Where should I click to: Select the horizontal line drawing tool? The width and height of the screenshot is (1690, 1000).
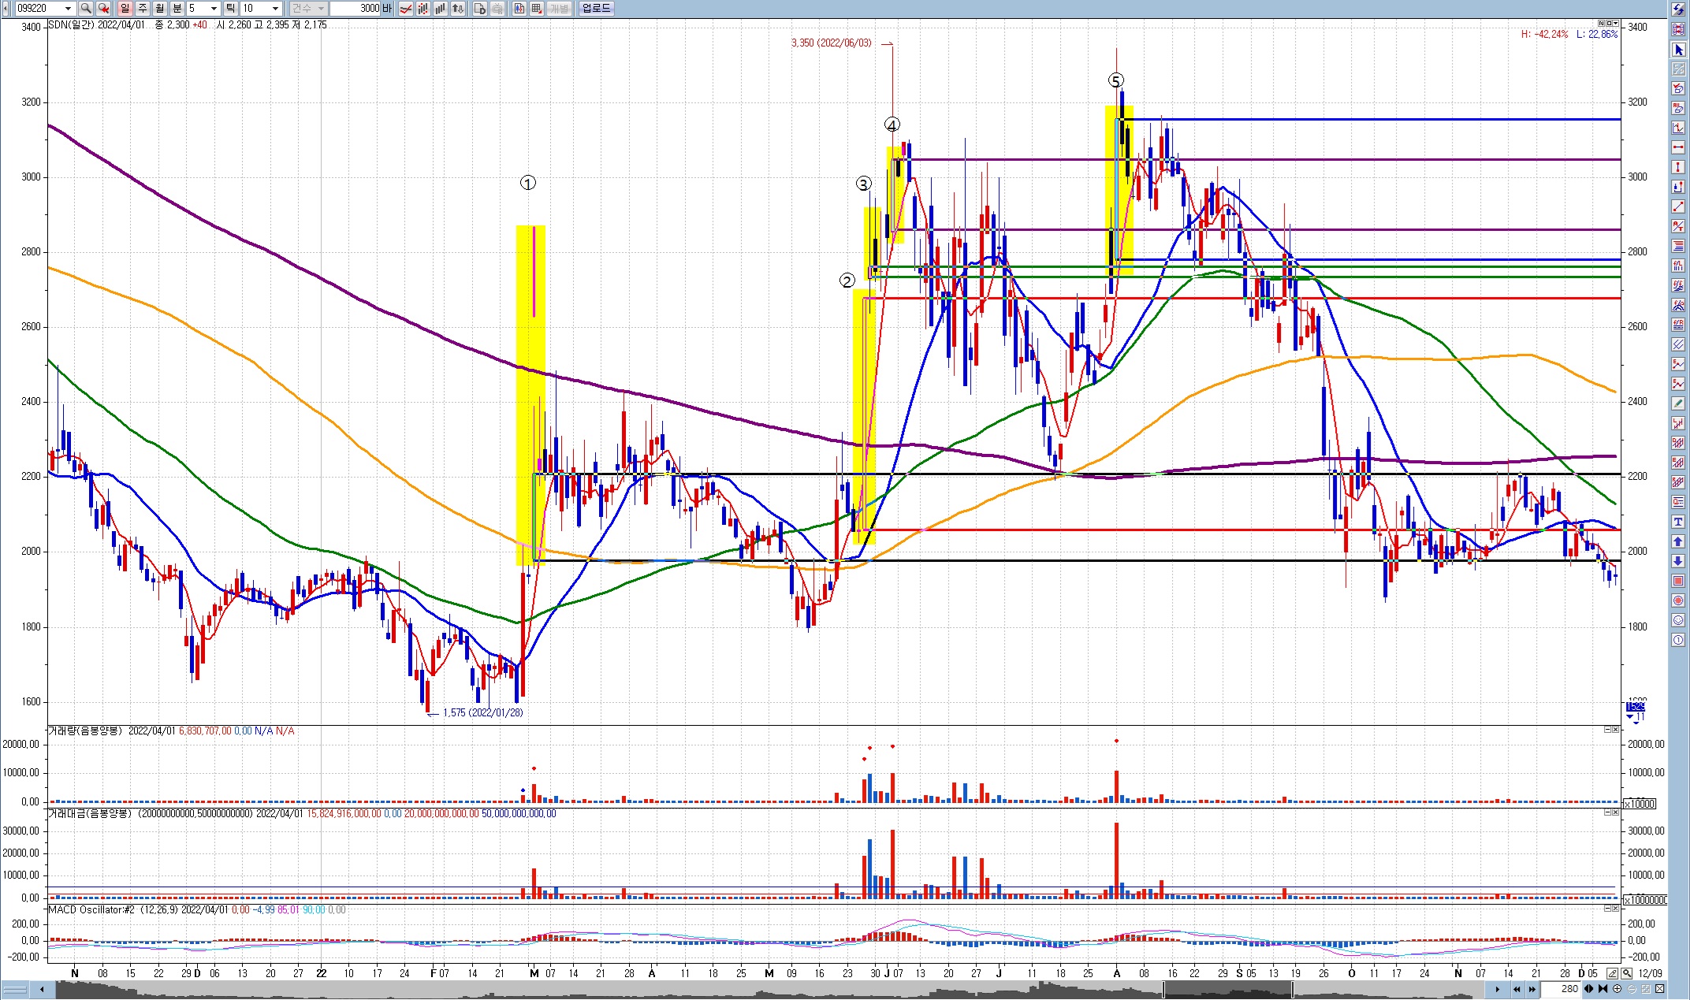pyautogui.click(x=1678, y=147)
